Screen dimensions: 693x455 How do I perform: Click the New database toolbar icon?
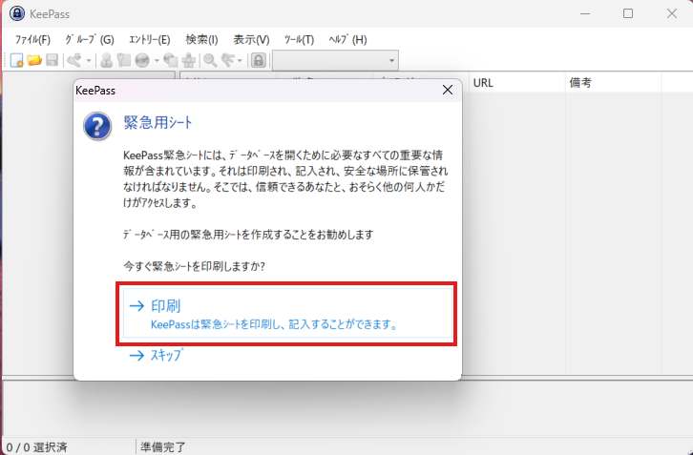pos(17,60)
